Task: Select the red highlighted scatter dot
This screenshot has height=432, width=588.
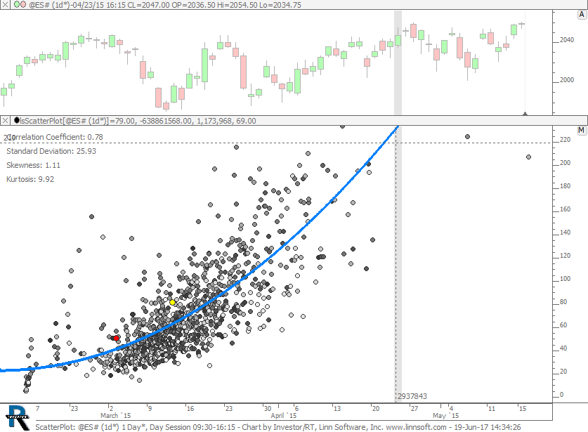Action: point(116,338)
